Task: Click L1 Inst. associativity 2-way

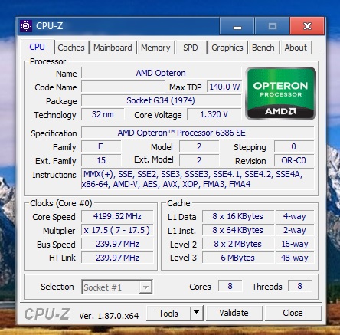Action: (x=295, y=230)
